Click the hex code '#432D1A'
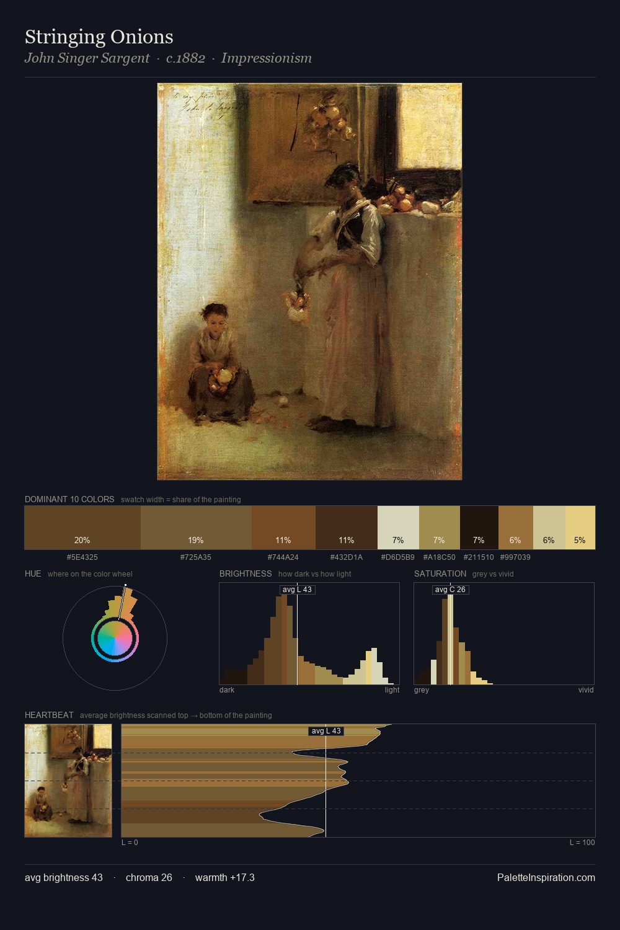The image size is (620, 930). tap(347, 557)
